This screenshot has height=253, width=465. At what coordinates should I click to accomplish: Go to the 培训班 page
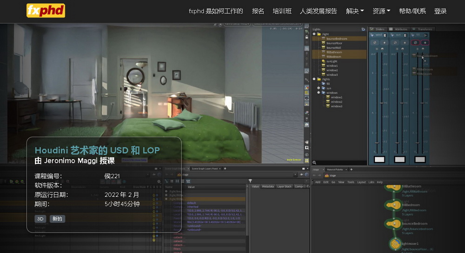point(282,11)
